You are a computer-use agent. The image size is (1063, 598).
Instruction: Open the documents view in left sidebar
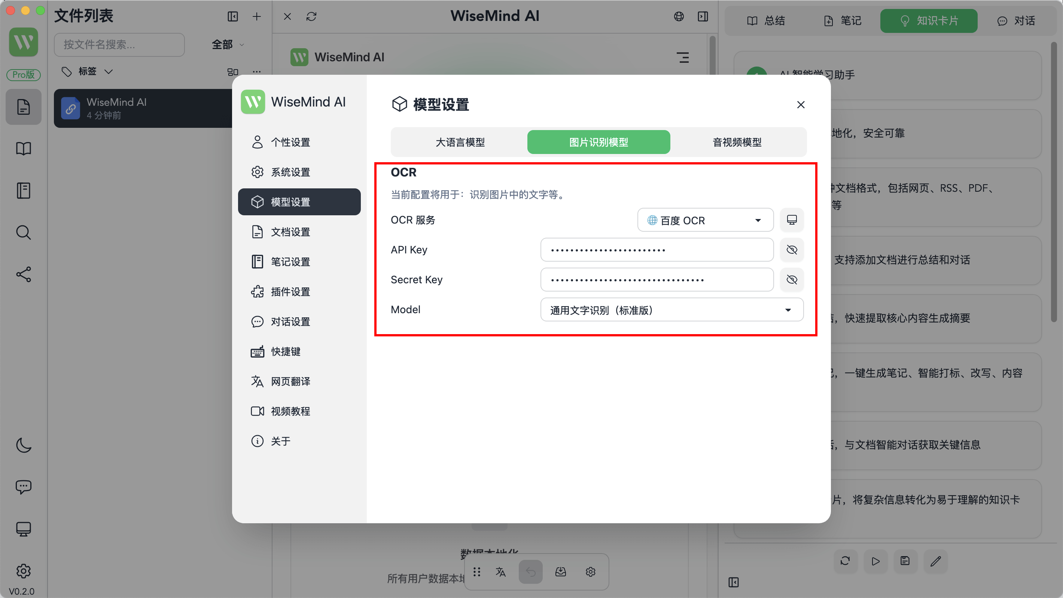(x=24, y=107)
